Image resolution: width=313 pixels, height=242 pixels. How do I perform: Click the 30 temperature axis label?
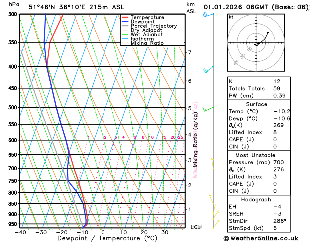[x=165, y=232]
